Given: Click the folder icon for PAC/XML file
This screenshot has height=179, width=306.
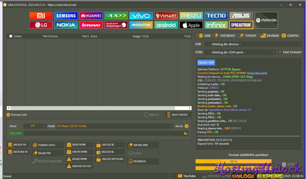Looking at the screenshot, I should [186, 133].
